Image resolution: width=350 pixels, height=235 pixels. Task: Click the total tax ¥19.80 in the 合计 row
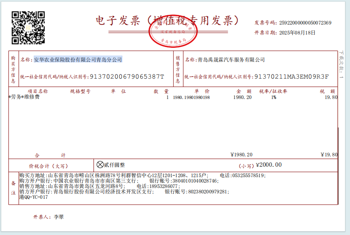(329, 155)
